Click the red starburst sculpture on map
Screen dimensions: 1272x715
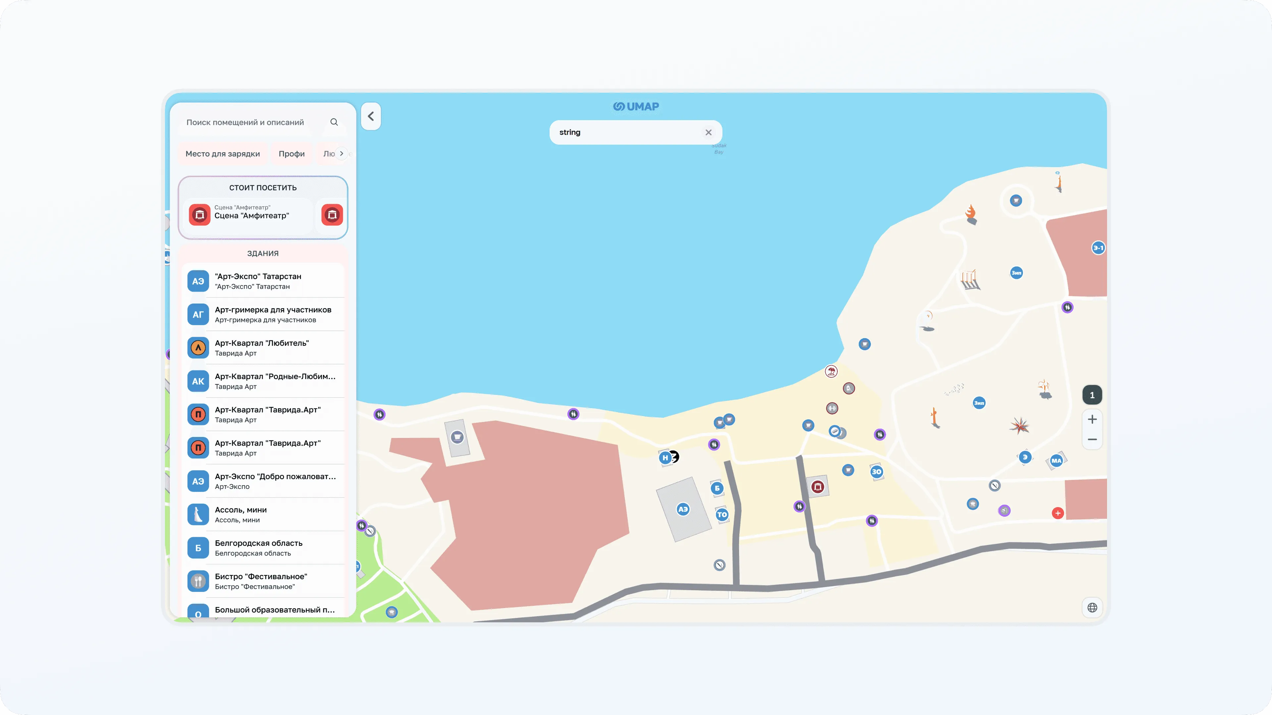coord(1019,425)
